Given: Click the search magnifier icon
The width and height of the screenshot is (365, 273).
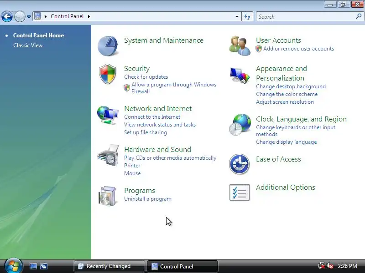Looking at the screenshot, I should (359, 16).
